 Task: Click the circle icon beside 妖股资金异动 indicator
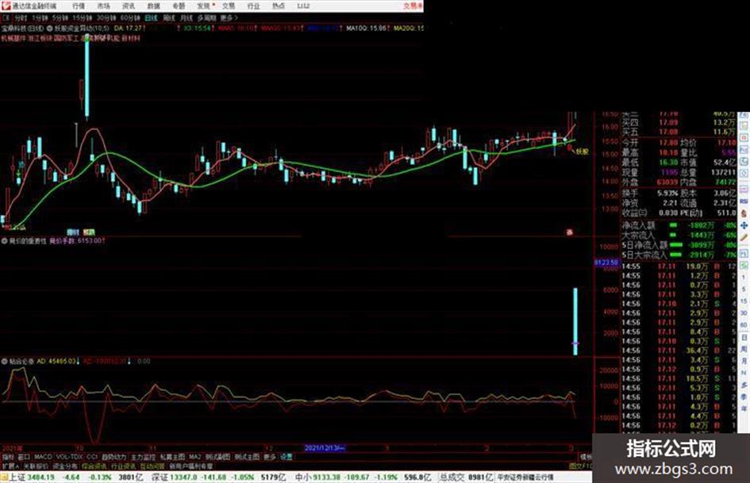coord(49,29)
